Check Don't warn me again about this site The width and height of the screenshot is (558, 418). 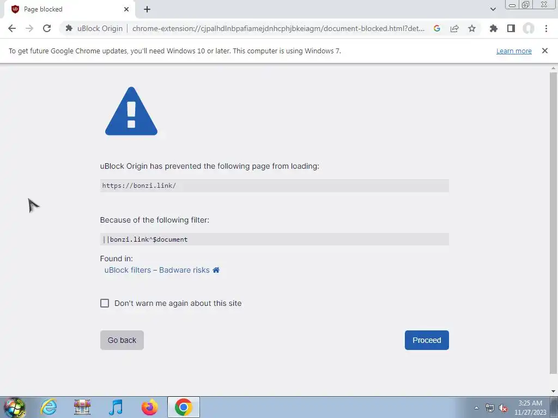point(105,303)
